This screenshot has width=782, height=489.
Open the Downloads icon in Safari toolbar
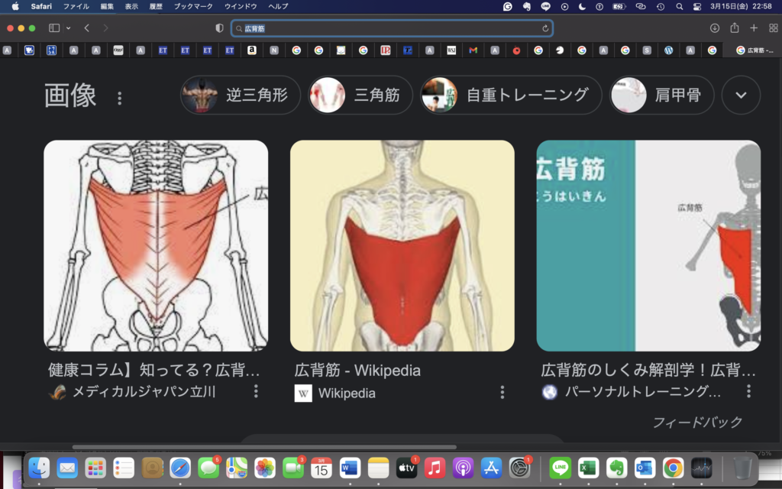pos(715,28)
